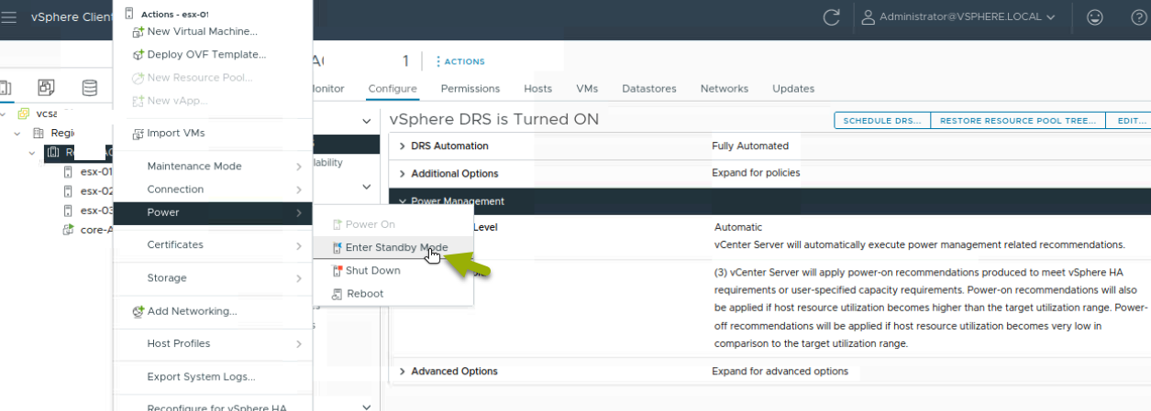
Task: Click the Deploy OVF Template icon
Action: 138,55
